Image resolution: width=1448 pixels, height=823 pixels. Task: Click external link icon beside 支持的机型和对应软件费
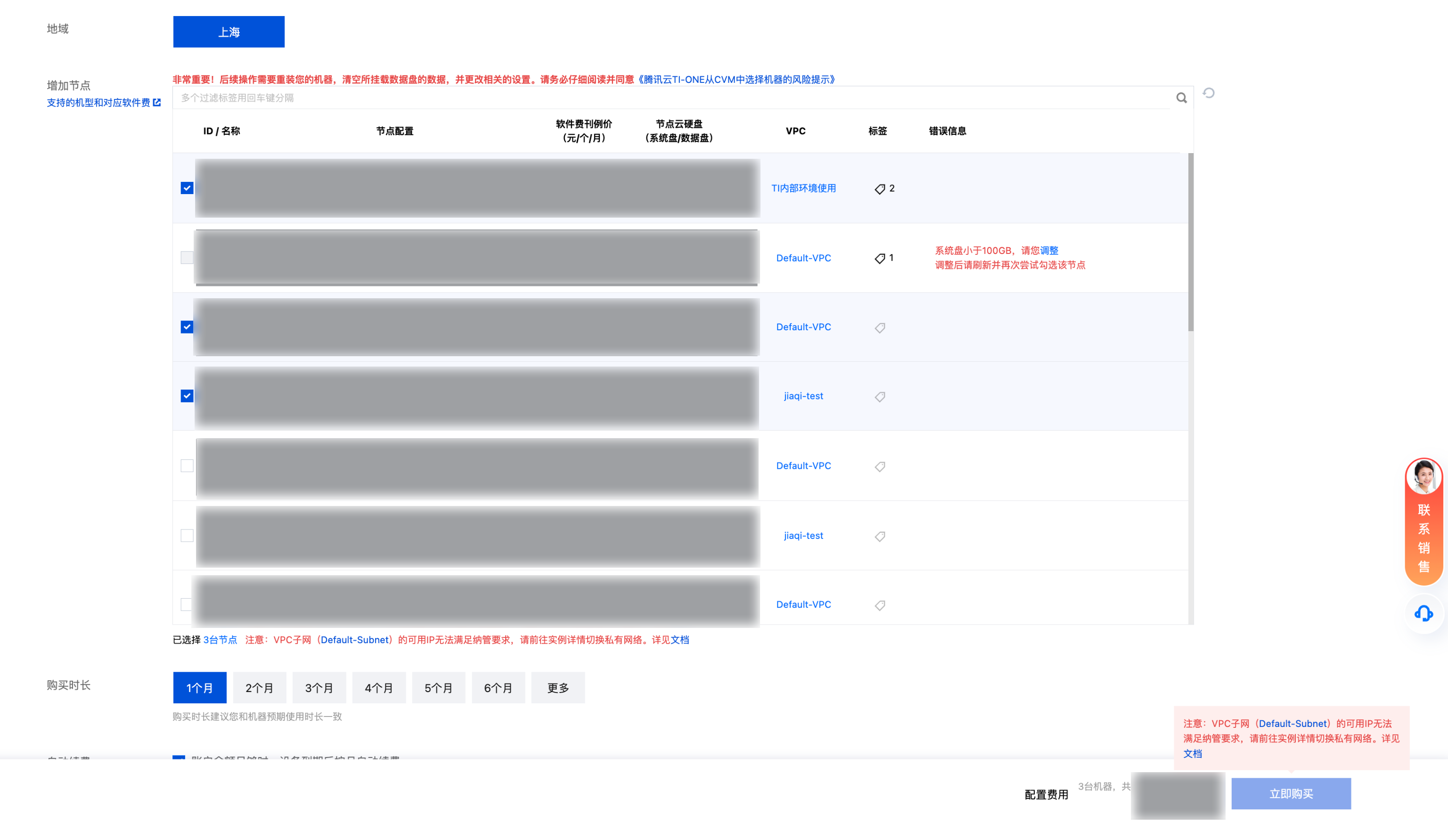(157, 102)
